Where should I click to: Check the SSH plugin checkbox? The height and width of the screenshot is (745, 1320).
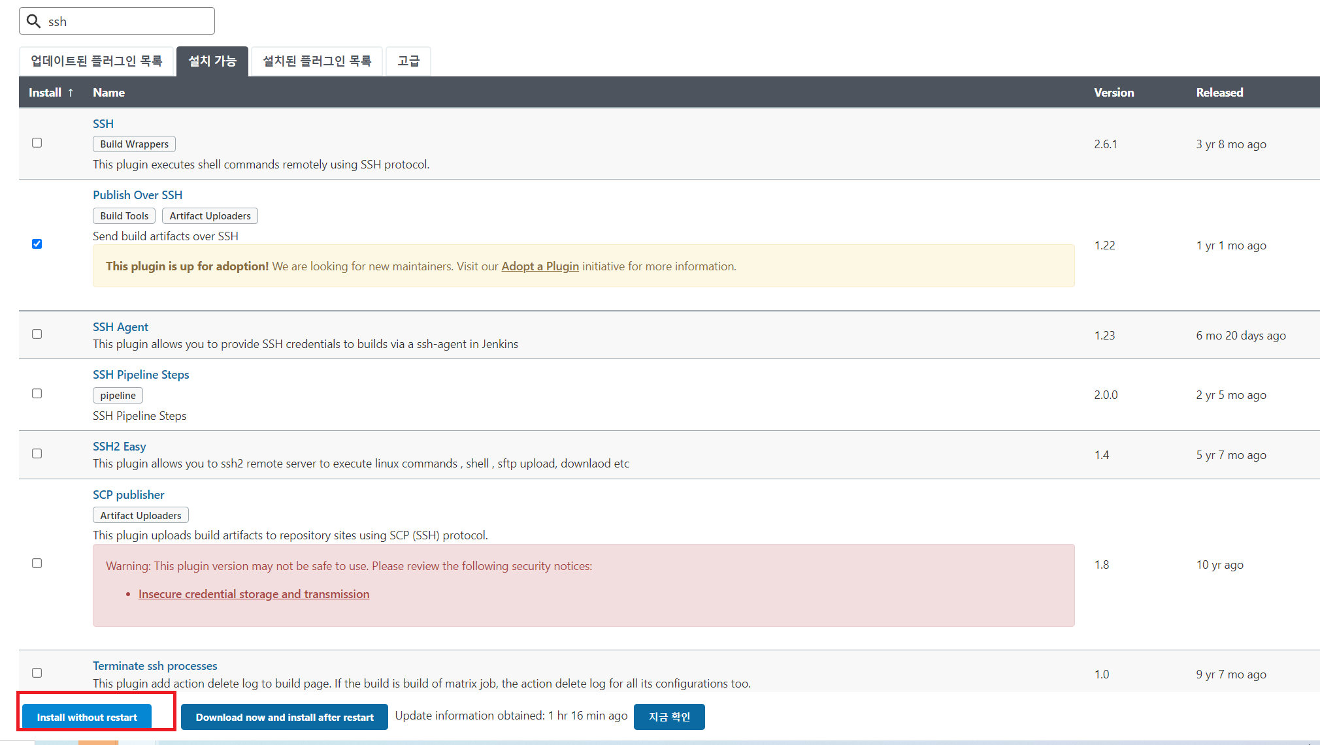pos(37,143)
